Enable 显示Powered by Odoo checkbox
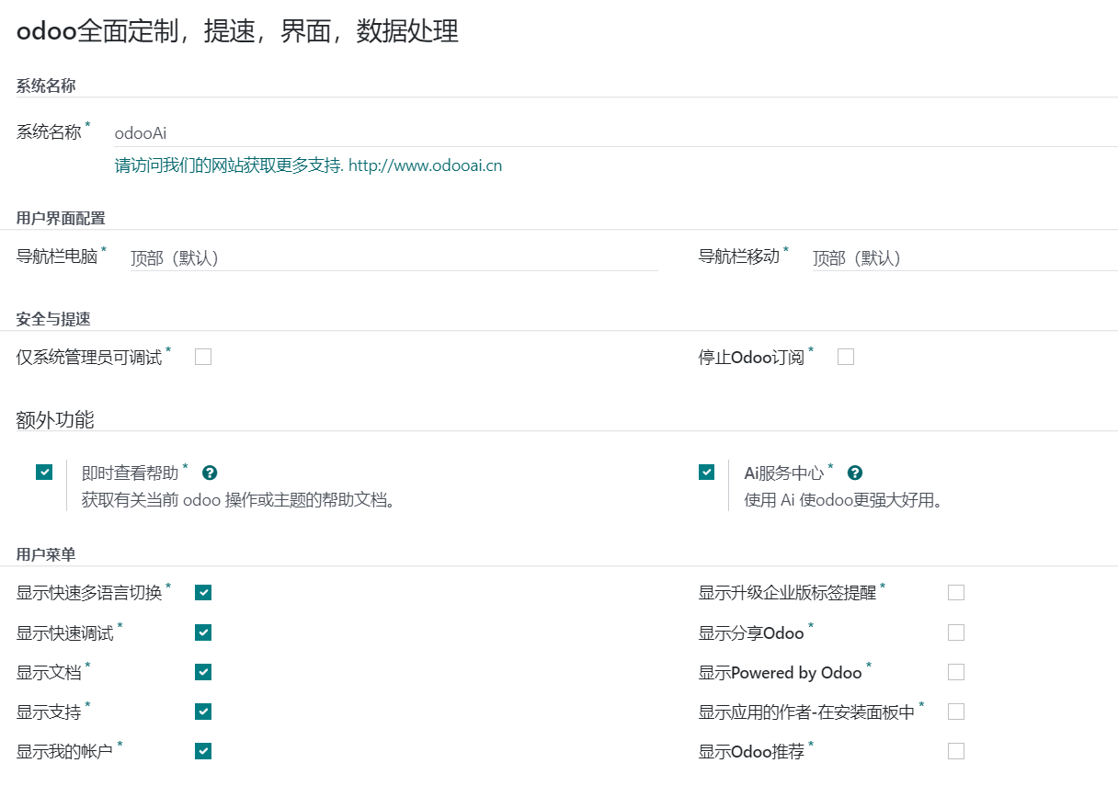 pyautogui.click(x=956, y=672)
